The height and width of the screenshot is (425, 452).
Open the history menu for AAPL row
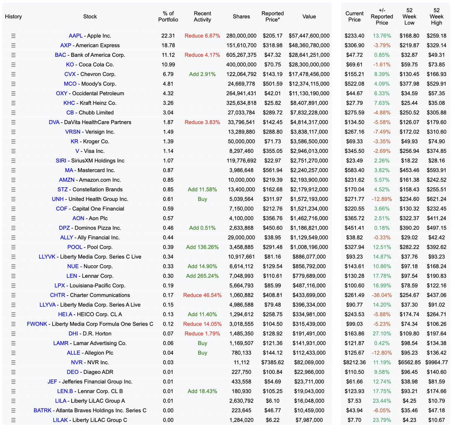[x=14, y=35]
